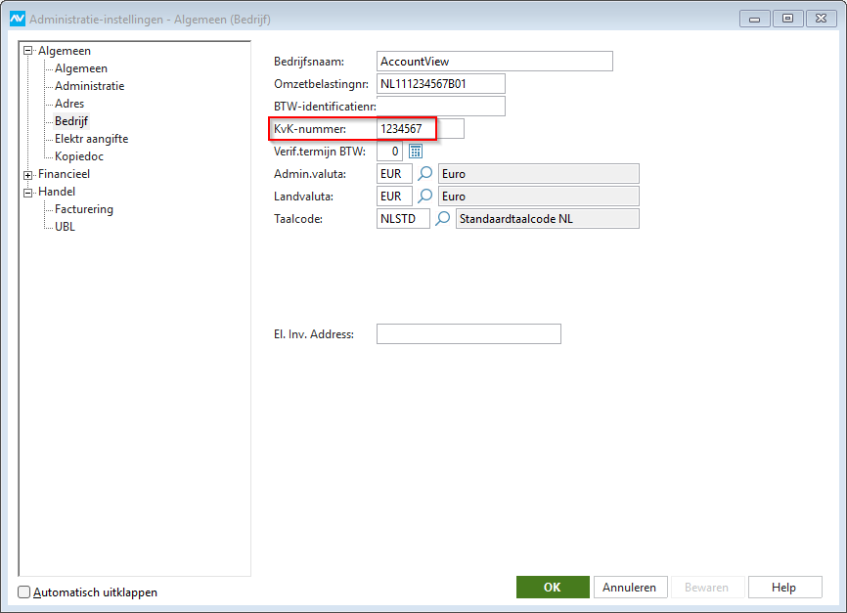Select Administratie in the settings tree
This screenshot has height=613, width=847.
(x=89, y=86)
